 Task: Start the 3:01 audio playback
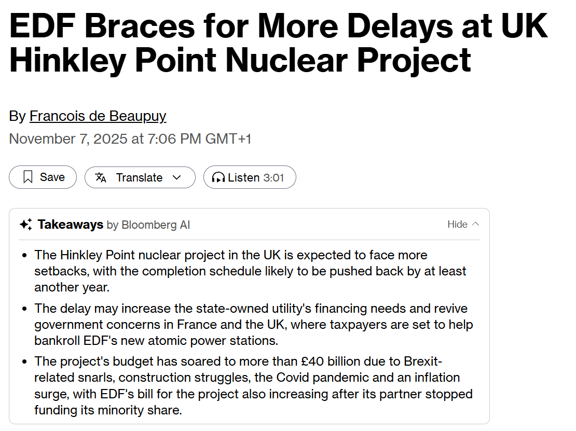[x=250, y=177]
